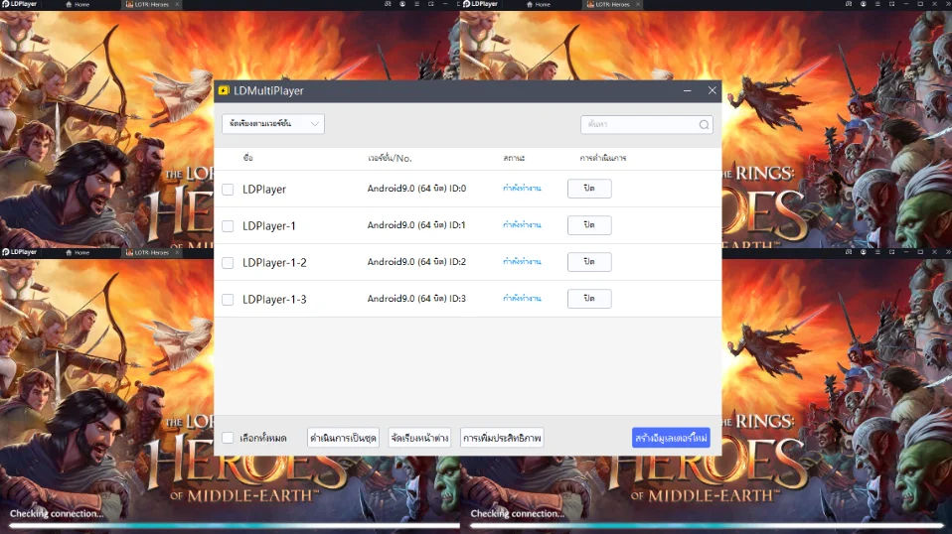
Task: Click the magnifier search icon in LDMultiPlayer
Action: pos(704,124)
